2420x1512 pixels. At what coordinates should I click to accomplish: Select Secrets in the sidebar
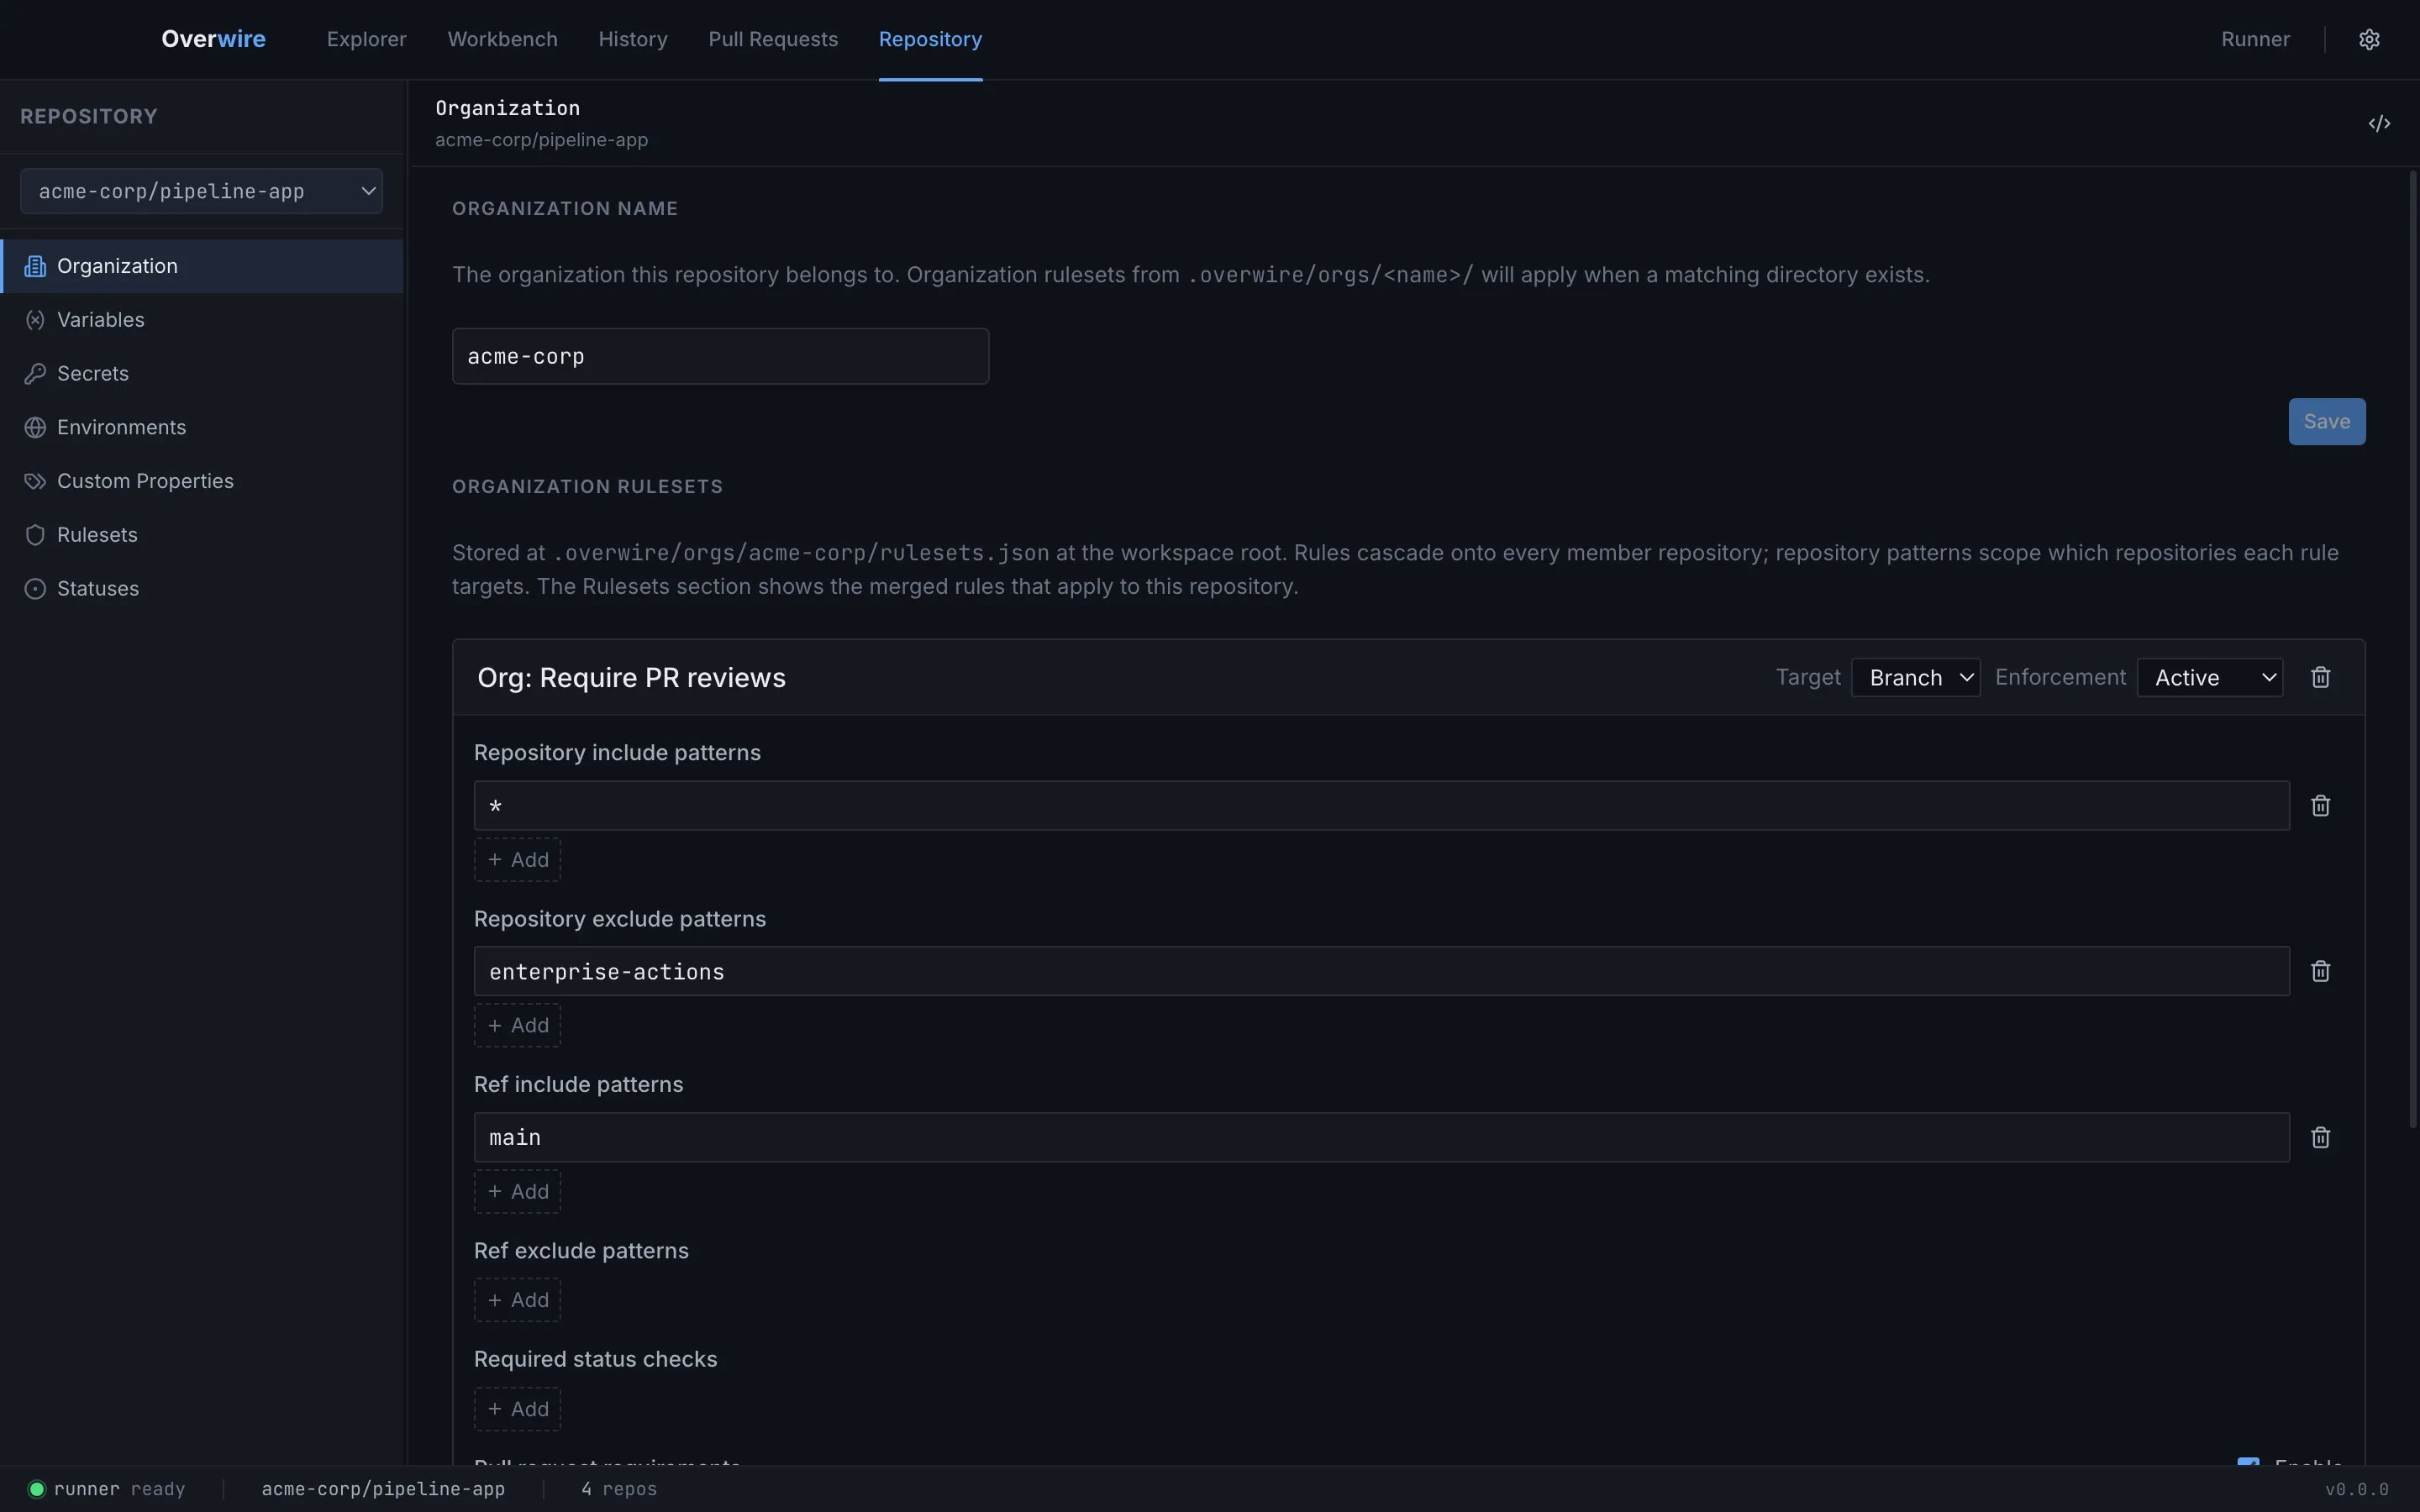click(x=201, y=374)
